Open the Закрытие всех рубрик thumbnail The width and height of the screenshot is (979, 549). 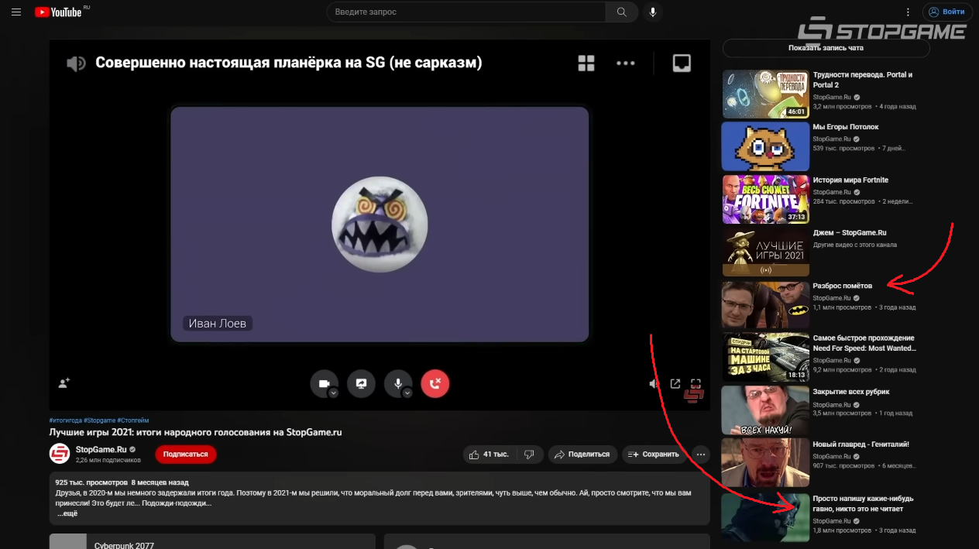point(765,410)
